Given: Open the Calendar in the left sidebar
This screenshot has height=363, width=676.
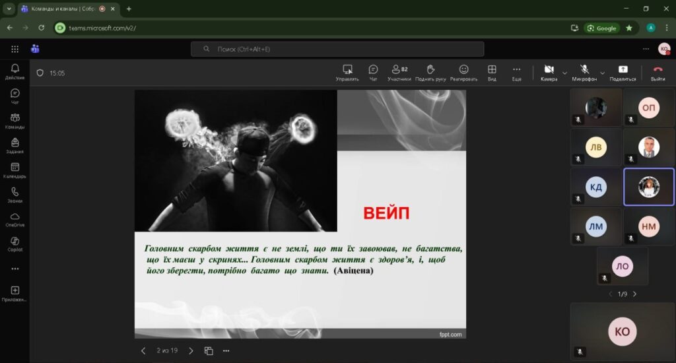Looking at the screenshot, I should pyautogui.click(x=15, y=170).
